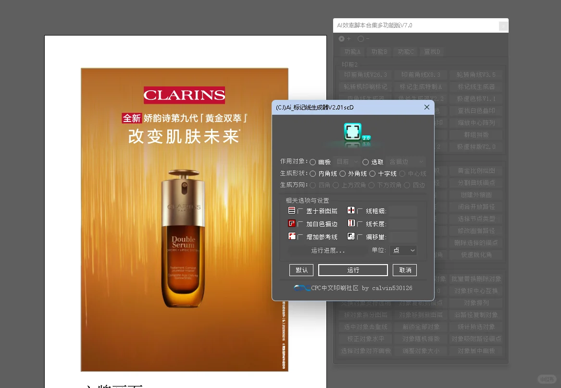Click the 运行进度 progress bar
561x388 pixels.
point(327,250)
